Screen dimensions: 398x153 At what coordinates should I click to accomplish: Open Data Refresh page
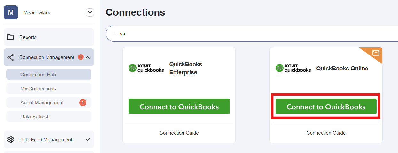tap(35, 117)
